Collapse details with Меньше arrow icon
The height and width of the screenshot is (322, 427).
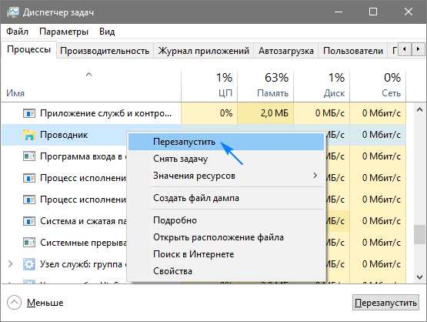click(x=14, y=303)
